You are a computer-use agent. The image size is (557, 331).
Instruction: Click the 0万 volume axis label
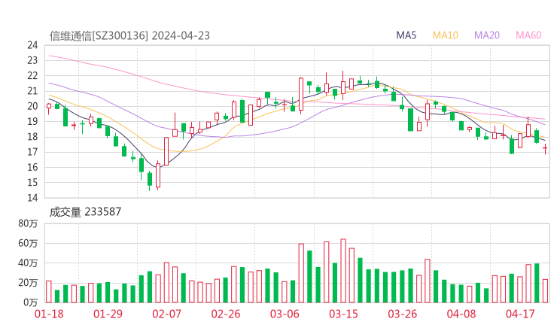(x=31, y=302)
